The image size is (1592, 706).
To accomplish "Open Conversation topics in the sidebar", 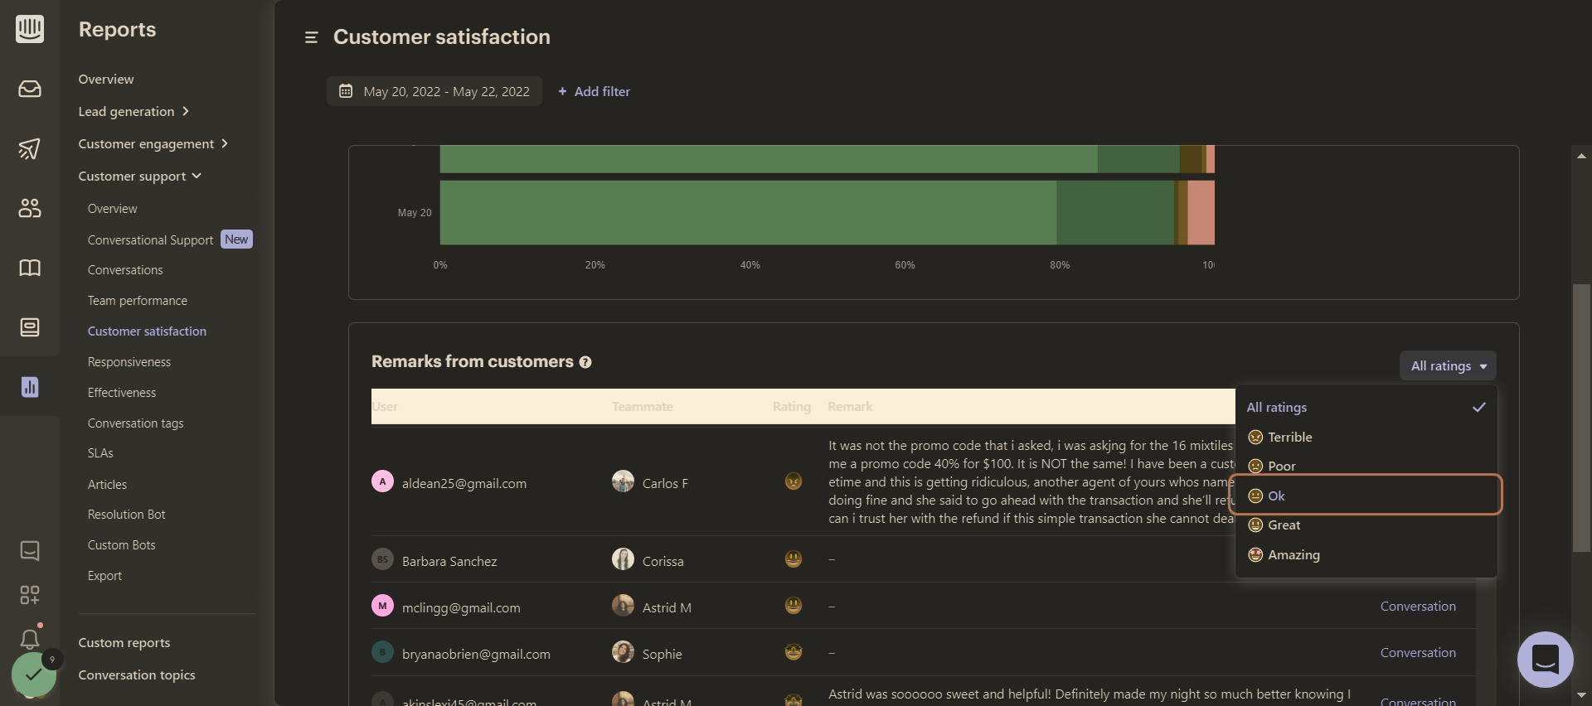I will coord(137,675).
